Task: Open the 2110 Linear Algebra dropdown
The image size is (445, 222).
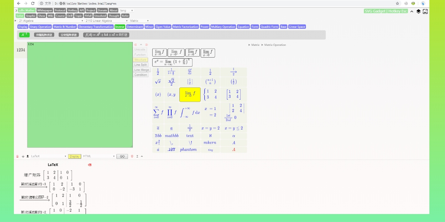Action: click(x=106, y=21)
